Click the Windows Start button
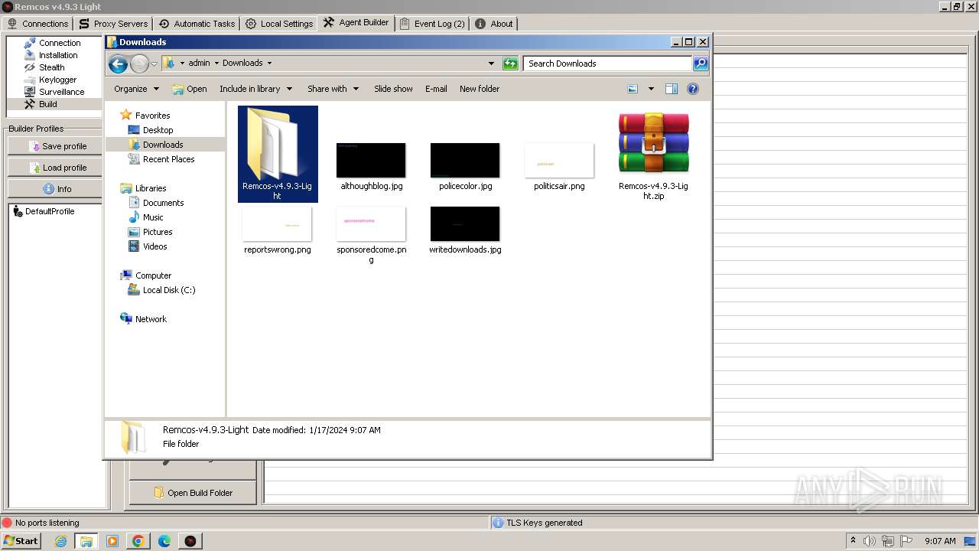This screenshot has width=979, height=551. click(x=21, y=541)
